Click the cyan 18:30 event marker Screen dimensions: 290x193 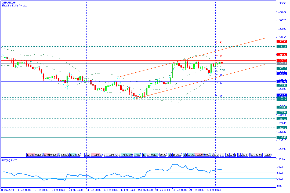pos(73,155)
